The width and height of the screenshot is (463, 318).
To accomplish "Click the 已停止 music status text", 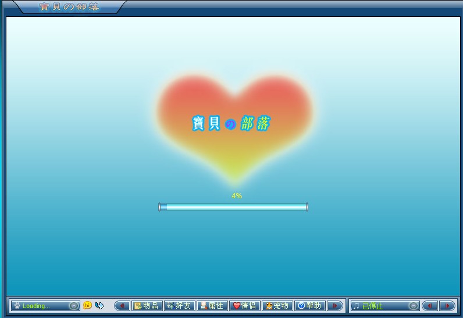I will coord(373,306).
